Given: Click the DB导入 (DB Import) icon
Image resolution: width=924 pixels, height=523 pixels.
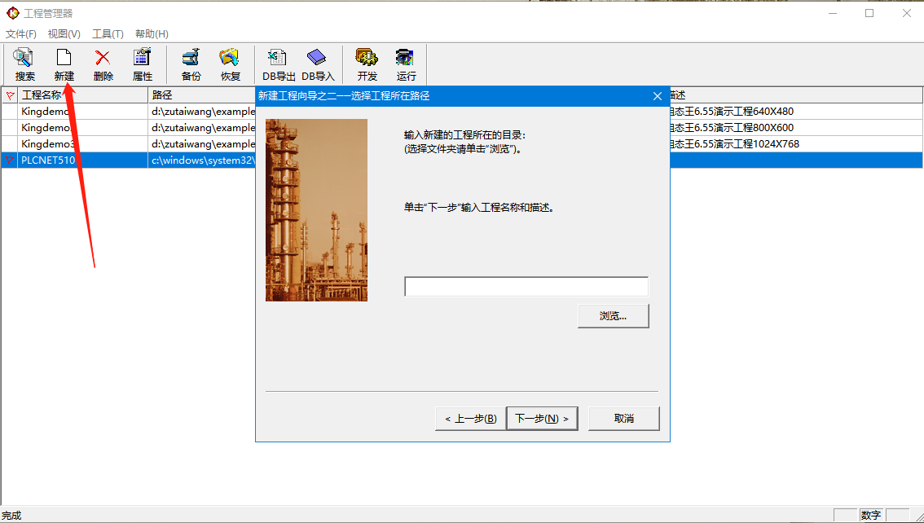Looking at the screenshot, I should [x=318, y=64].
